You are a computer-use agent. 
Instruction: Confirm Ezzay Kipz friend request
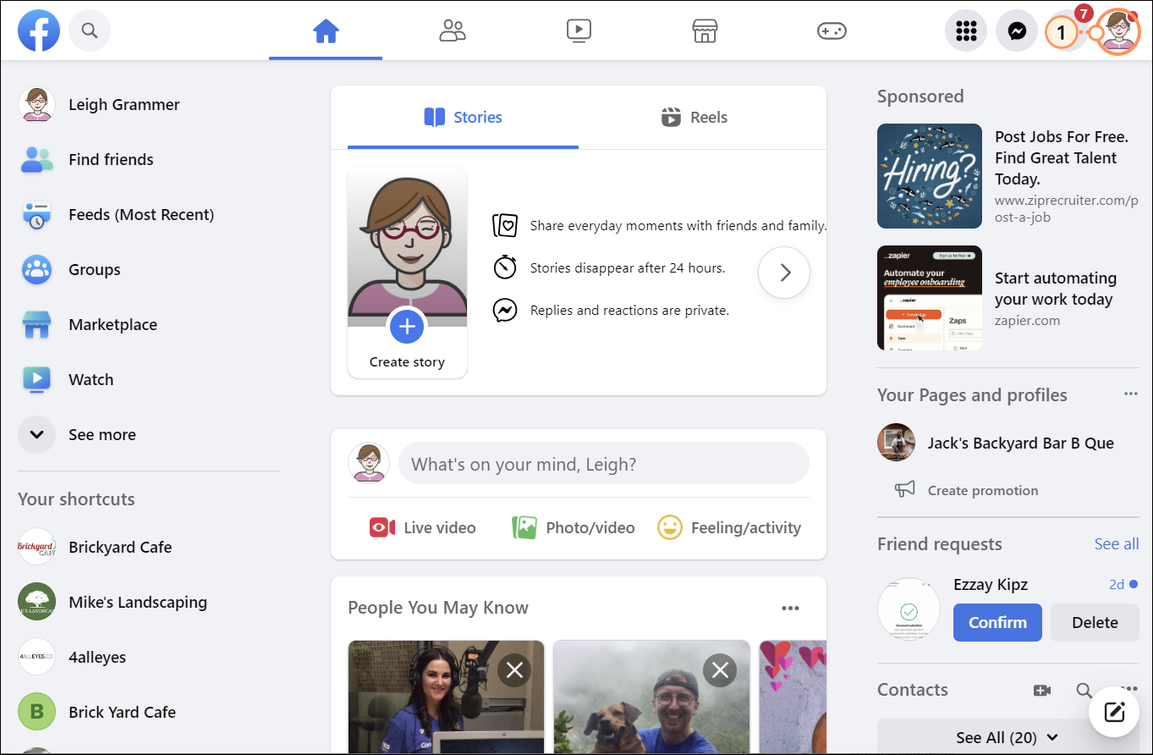(997, 622)
